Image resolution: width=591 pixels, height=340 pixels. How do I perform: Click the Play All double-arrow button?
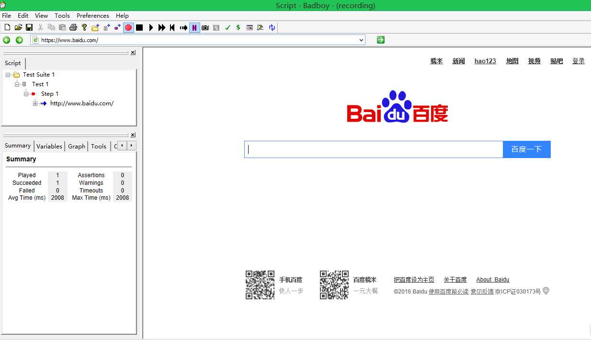162,28
